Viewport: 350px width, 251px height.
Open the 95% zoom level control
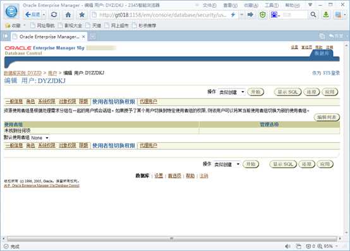tap(327, 246)
